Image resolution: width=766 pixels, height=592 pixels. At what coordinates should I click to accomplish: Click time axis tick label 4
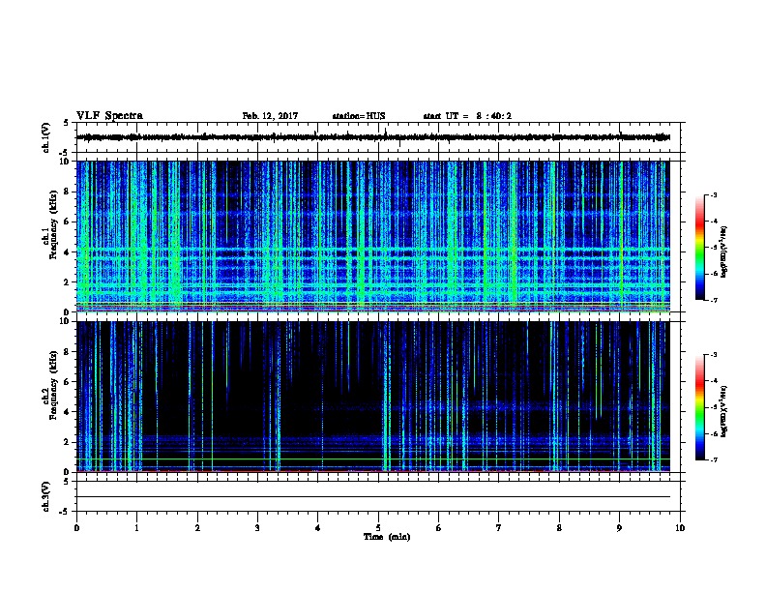(318, 527)
